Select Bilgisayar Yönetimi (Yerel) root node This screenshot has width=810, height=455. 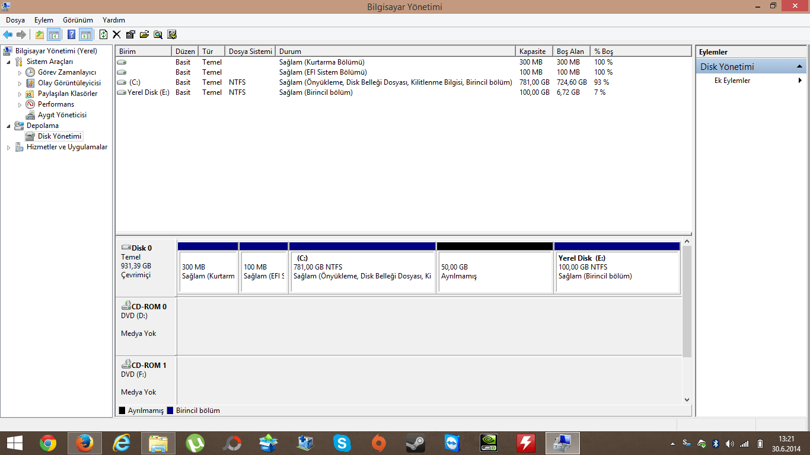point(56,51)
